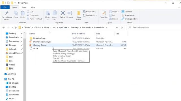Viewport: 181px width, 101px height.
Task: Open iCloud Photos in sidebar
Action: (15, 53)
